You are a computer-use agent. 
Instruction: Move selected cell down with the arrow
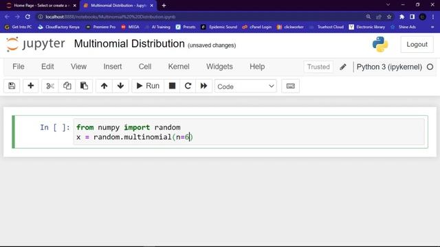tap(121, 86)
